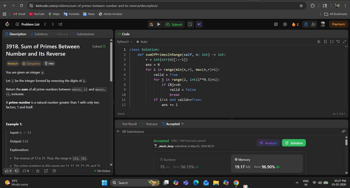Open the help question mark icon
The width and height of the screenshot is (350, 188).
[54, 171]
